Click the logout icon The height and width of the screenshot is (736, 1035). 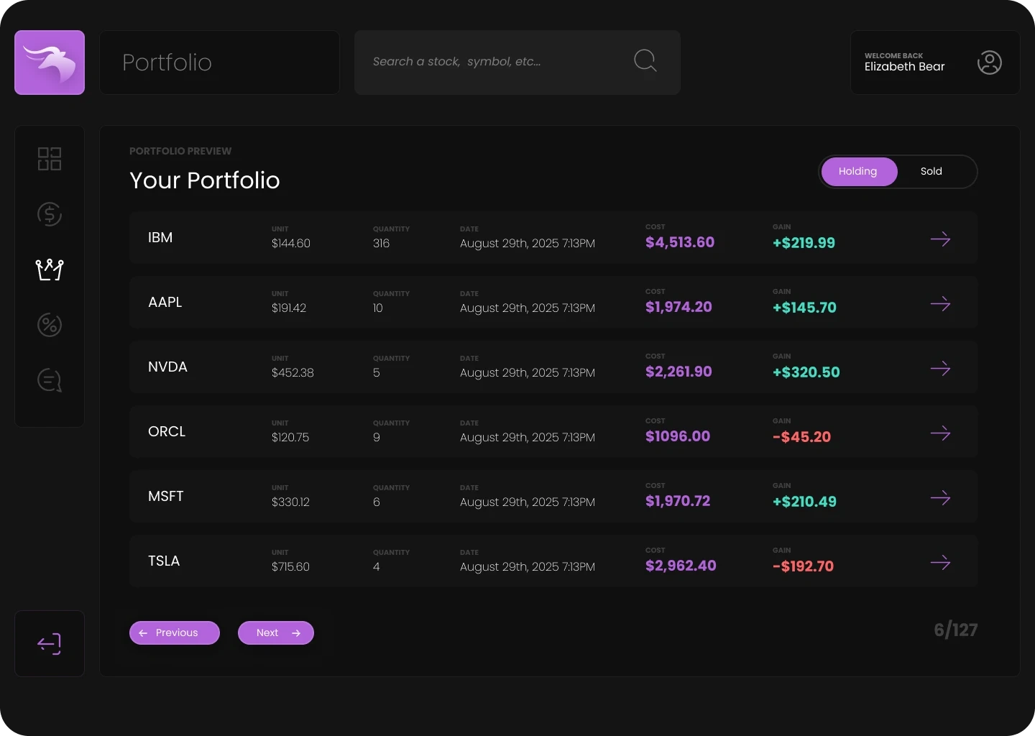(x=50, y=643)
